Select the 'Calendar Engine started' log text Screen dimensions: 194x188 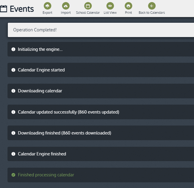point(41,70)
